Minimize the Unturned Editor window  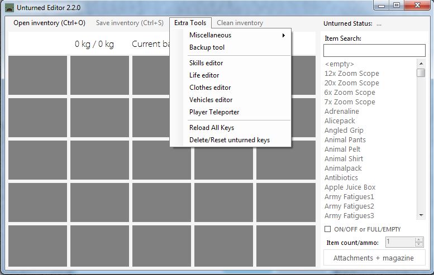coord(381,6)
